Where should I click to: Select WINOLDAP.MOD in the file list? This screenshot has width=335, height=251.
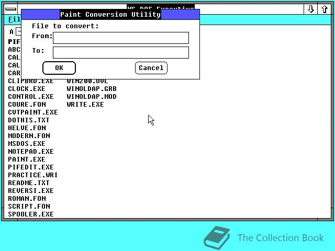click(92, 96)
